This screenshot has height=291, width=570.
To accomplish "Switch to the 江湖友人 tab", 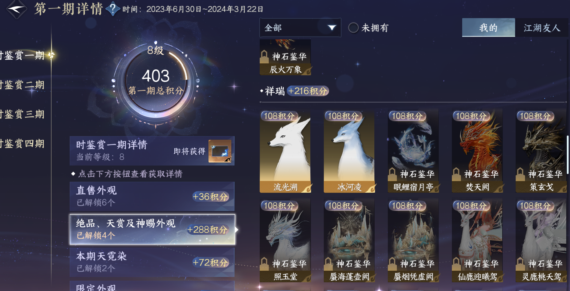I will pyautogui.click(x=542, y=28).
